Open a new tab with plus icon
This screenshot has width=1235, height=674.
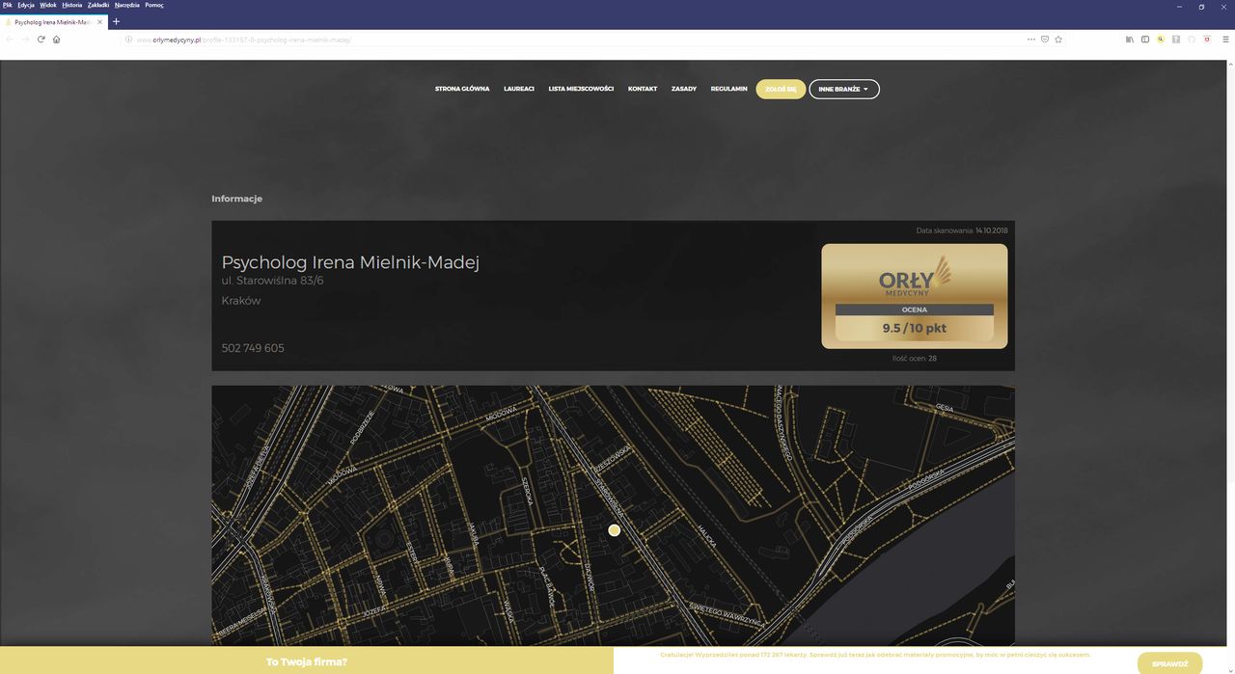pos(116,21)
